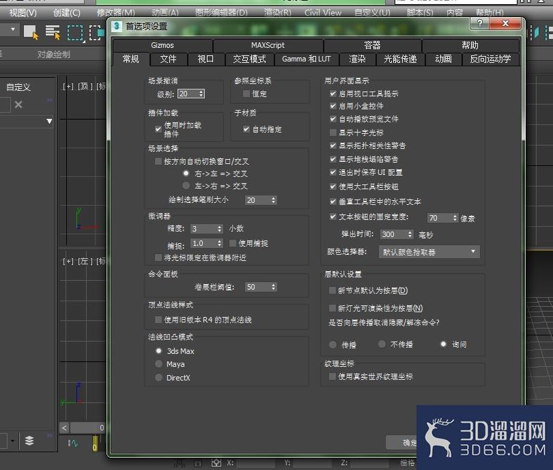Click the time slider thumb in main window
Image resolution: width=553 pixels, height=470 pixels.
[87, 428]
